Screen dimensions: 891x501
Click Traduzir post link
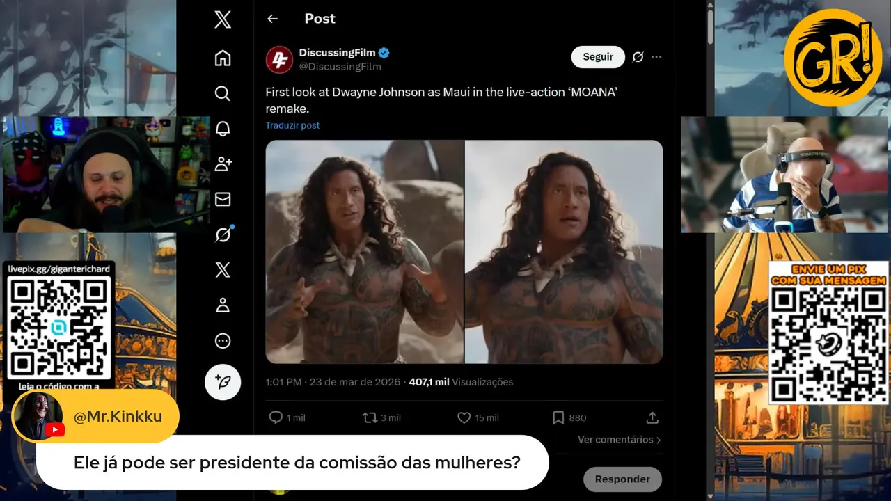click(x=292, y=125)
